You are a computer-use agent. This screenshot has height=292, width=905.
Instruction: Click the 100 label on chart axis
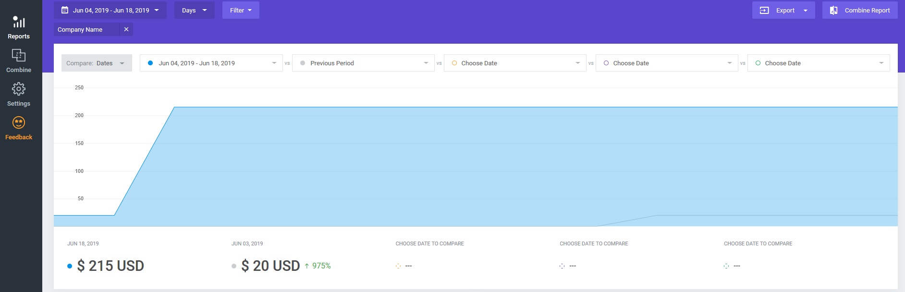tap(79, 171)
